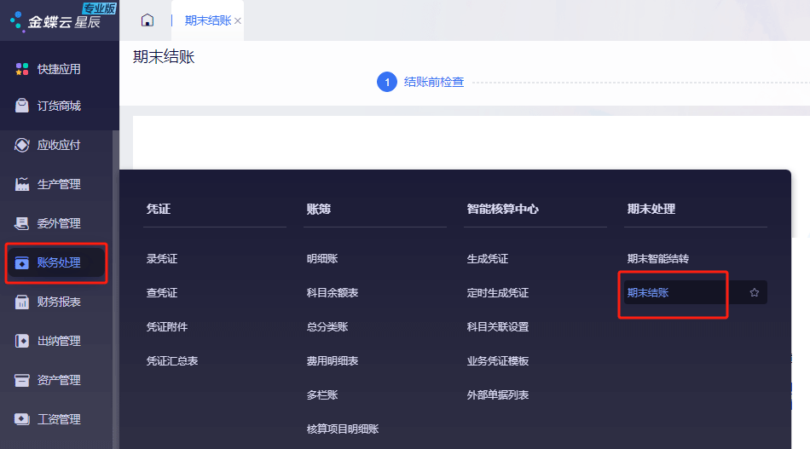Close the 期末结账 tab
This screenshot has width=810, height=449.
pos(238,20)
